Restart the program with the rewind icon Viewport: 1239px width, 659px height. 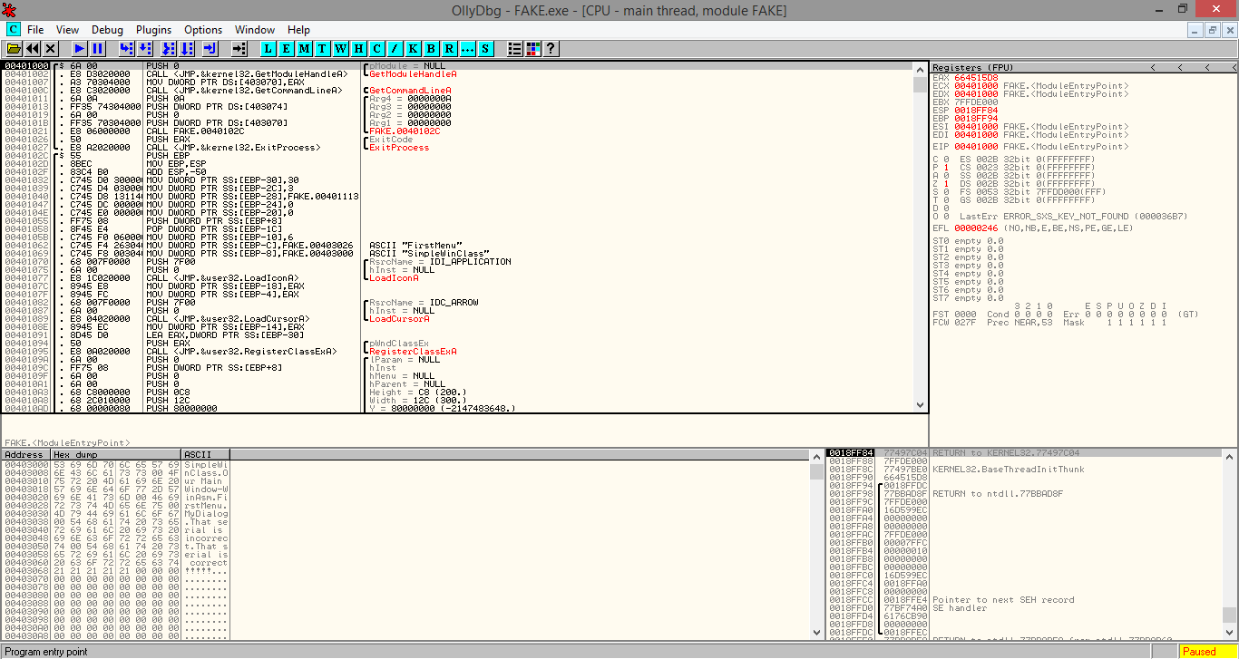(x=33, y=48)
